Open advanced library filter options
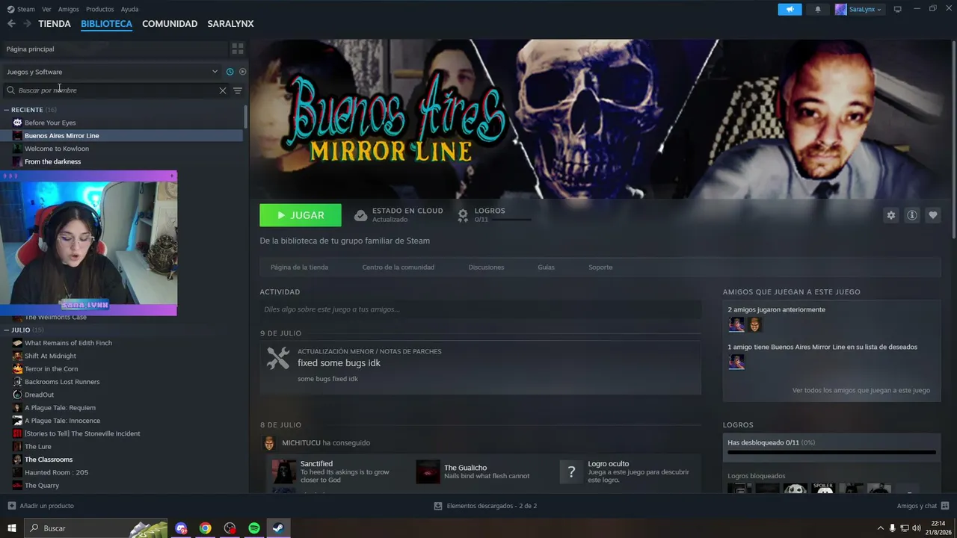957x538 pixels. click(x=238, y=90)
